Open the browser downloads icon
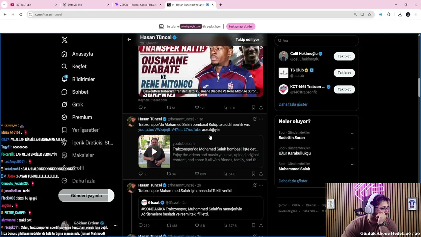Screen dimensions: 421x237 pyautogui.click(x=400, y=14)
